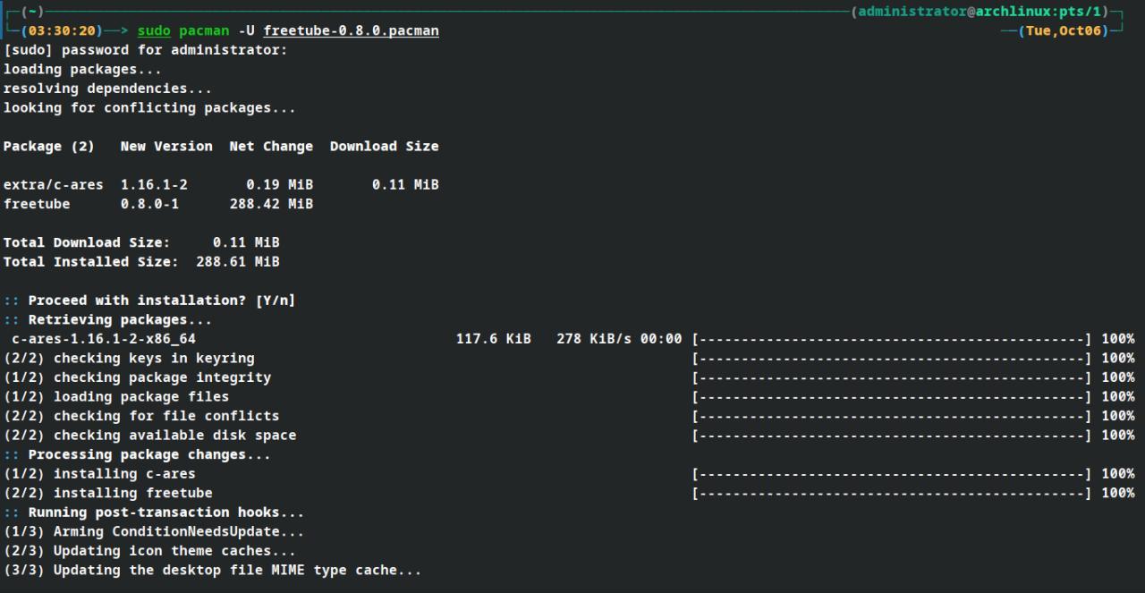Click the 'freetube-0.8.0.pacman' filename argument
1145x593 pixels.
coord(352,31)
